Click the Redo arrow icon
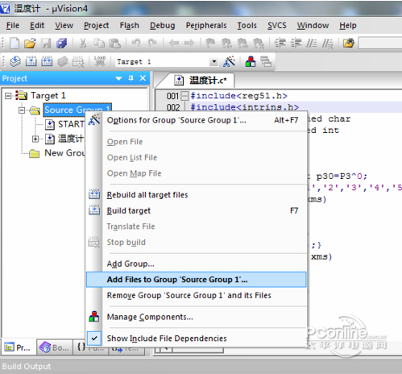Screen dimensions: 402x374 click(152, 43)
